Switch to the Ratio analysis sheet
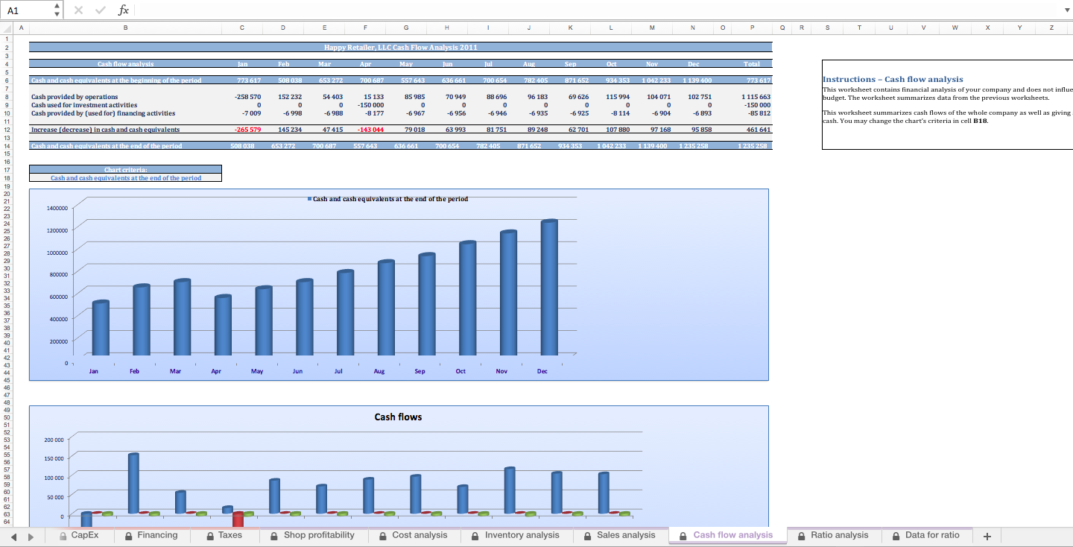This screenshot has height=547, width=1073. pos(841,535)
